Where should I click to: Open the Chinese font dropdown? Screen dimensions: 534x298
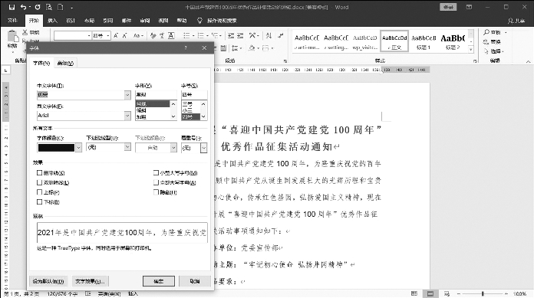point(127,95)
